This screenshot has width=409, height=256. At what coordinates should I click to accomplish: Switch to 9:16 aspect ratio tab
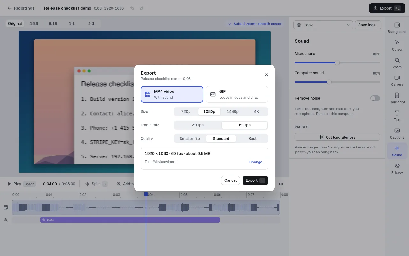tap(53, 24)
